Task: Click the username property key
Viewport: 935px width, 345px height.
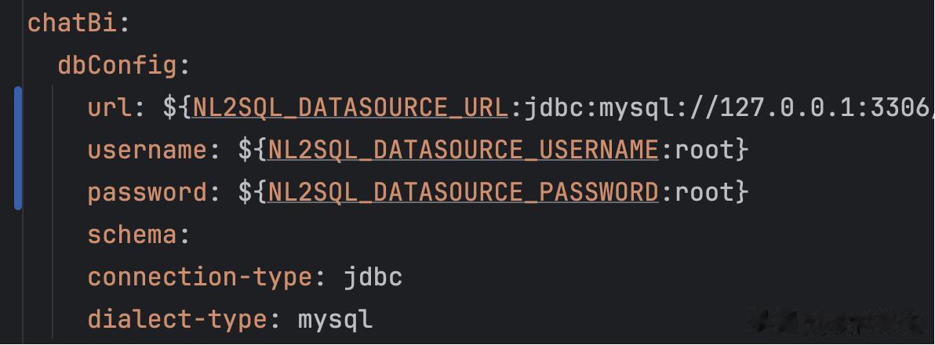Action: [x=147, y=150]
